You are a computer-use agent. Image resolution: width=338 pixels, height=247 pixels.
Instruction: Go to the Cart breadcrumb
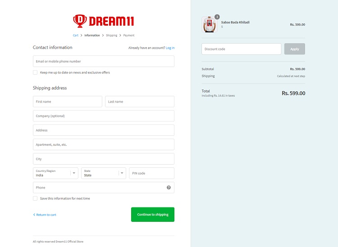(x=75, y=35)
